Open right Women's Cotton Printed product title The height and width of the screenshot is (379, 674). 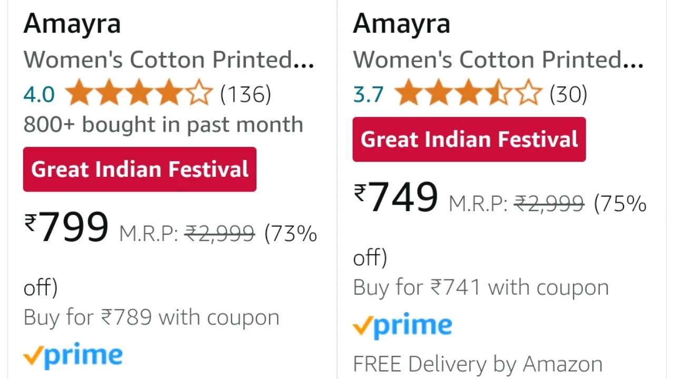[x=498, y=60]
